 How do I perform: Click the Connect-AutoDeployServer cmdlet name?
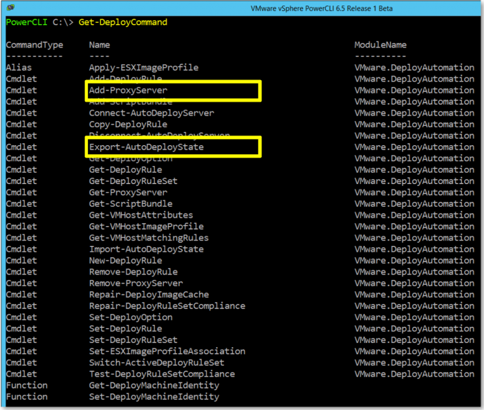pyautogui.click(x=151, y=113)
